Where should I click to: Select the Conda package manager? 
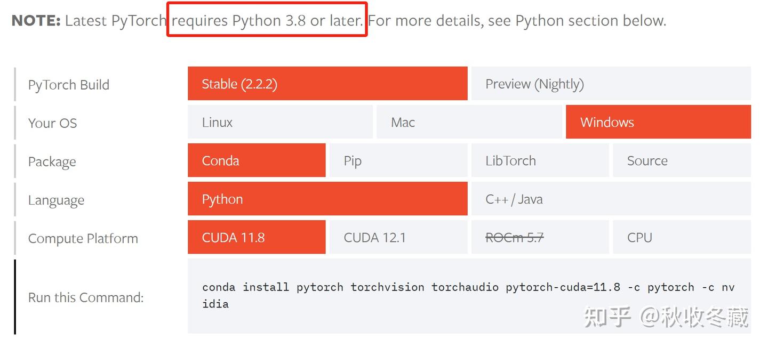pos(256,160)
